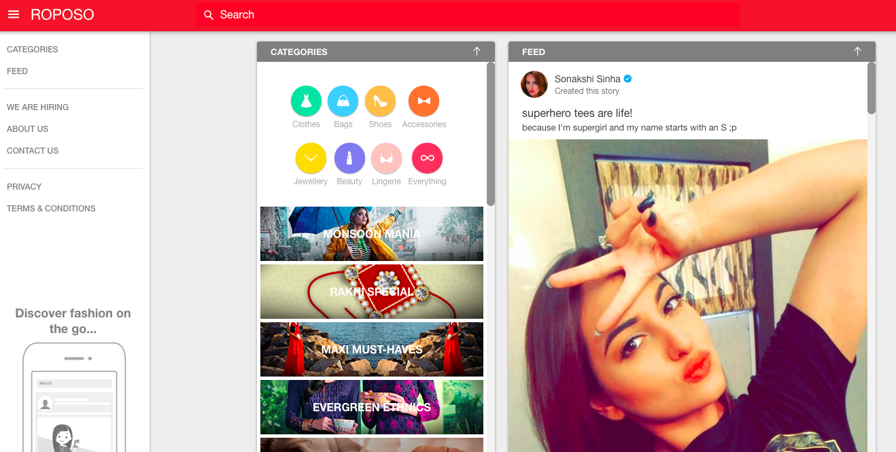Open Contact Us in the sidebar
This screenshot has height=452, width=896.
click(33, 151)
